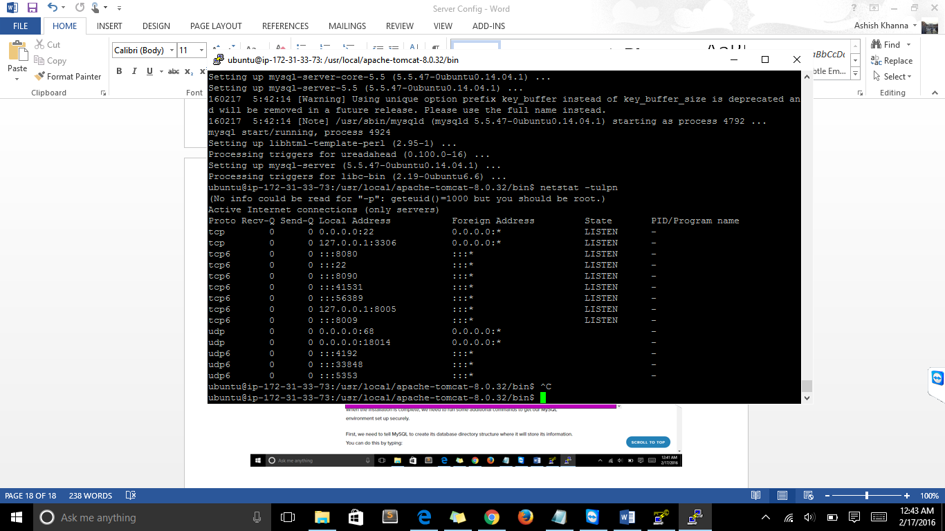Toggle Italic formatting
Screen dimensions: 945x531
134,71
